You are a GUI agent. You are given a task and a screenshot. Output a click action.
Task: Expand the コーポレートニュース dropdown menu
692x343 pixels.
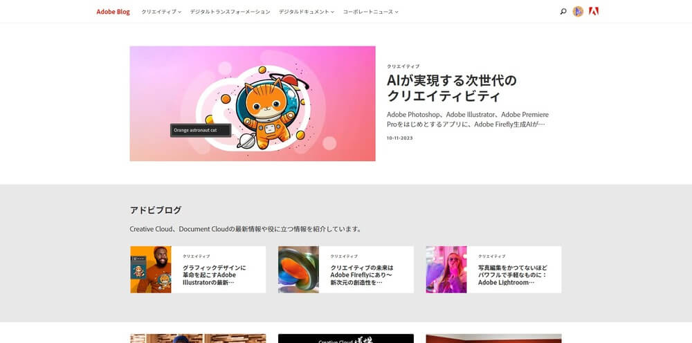click(x=370, y=12)
